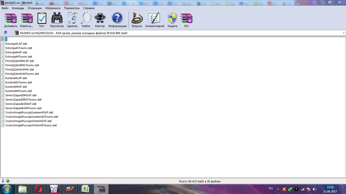Open the Справка menu

[x=89, y=8]
